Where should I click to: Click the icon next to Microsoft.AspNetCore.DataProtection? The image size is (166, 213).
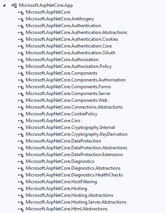(21, 141)
